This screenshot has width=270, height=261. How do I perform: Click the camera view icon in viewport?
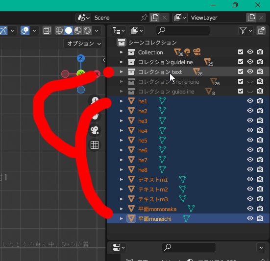tap(95, 130)
